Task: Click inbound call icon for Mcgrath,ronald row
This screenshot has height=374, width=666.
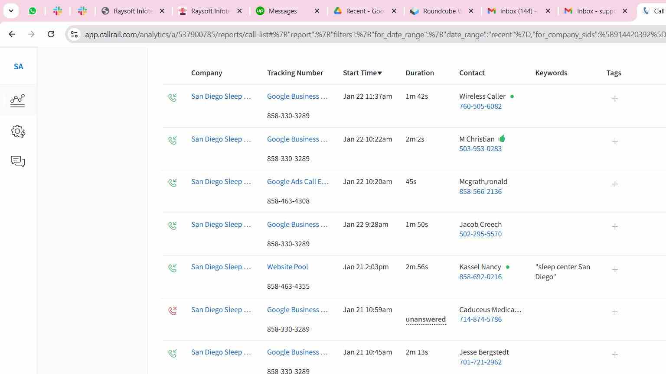Action: click(173, 183)
